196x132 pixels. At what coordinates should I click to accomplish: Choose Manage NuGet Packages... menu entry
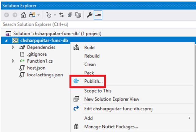(111, 127)
